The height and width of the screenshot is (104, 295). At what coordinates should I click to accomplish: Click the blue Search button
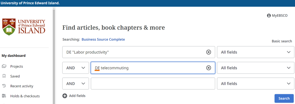pyautogui.click(x=284, y=98)
